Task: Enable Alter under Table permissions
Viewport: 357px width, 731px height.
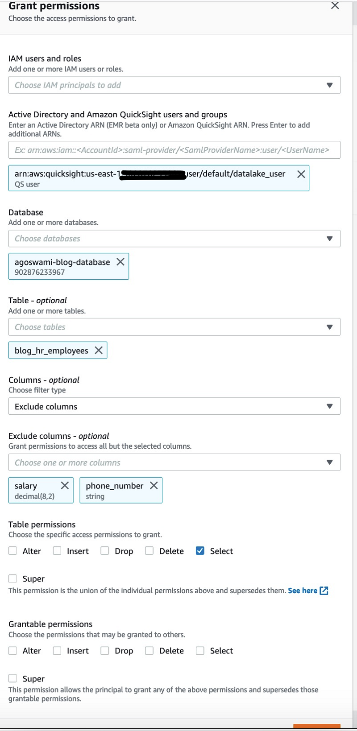Action: 13,551
